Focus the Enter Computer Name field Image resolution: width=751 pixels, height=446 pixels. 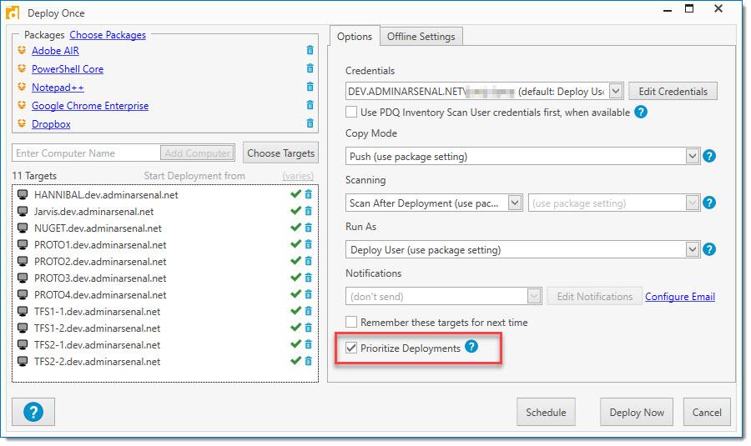[86, 153]
